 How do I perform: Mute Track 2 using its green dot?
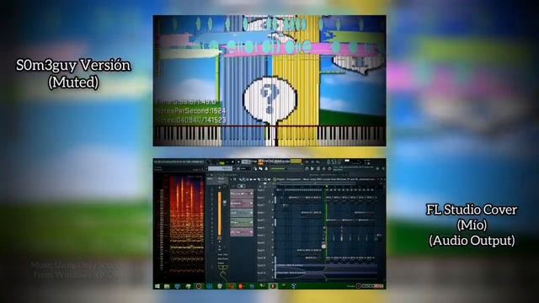pyautogui.click(x=273, y=202)
